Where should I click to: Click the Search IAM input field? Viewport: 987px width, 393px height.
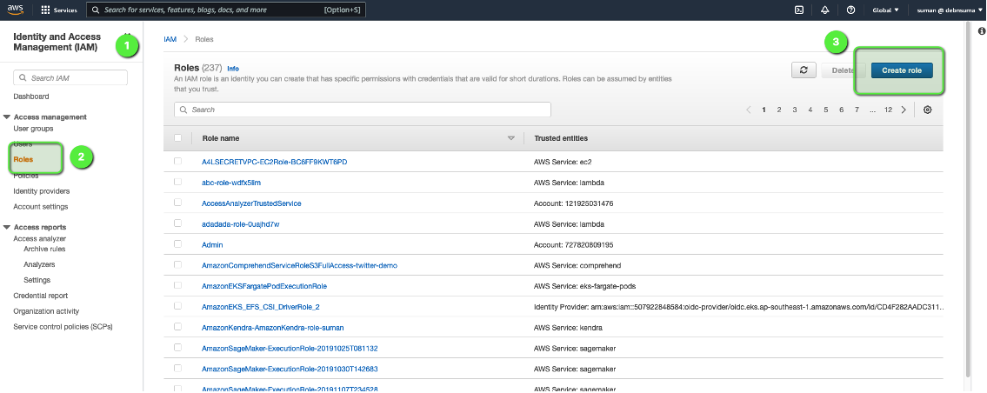click(x=70, y=78)
